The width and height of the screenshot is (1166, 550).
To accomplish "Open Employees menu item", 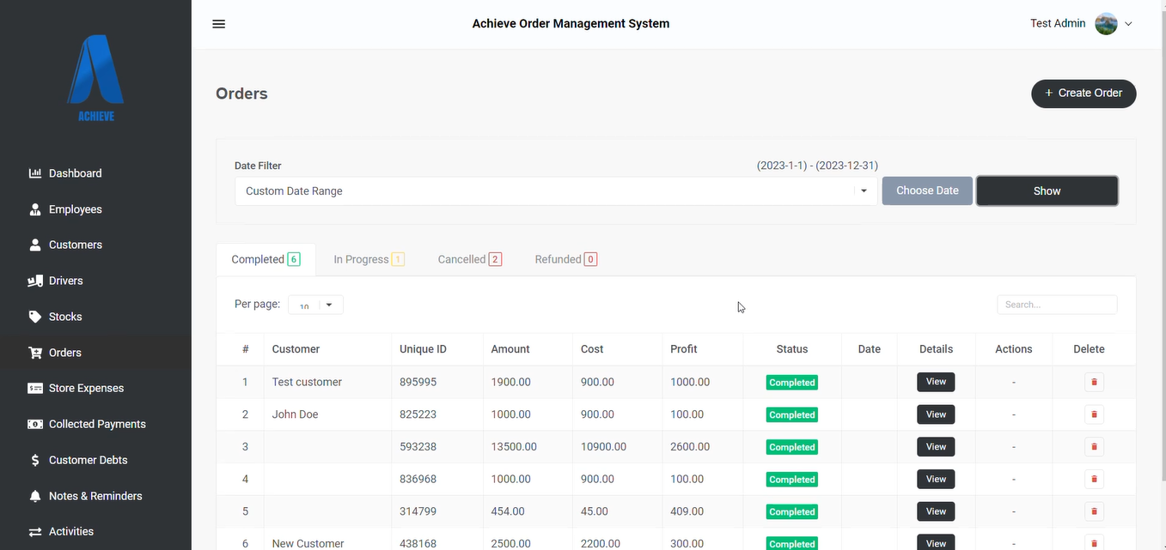I will [x=76, y=209].
